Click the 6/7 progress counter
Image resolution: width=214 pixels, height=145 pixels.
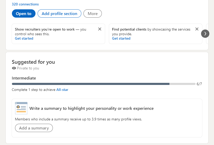point(199,84)
